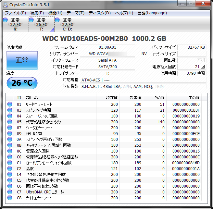Click raw value 000000000ECE
Screen dimensions: 213x209
(186, 133)
